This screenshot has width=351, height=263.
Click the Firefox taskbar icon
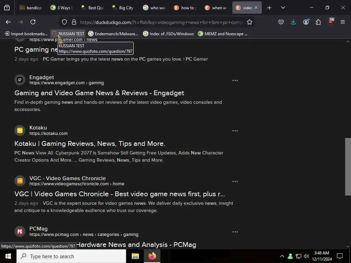[x=152, y=256]
